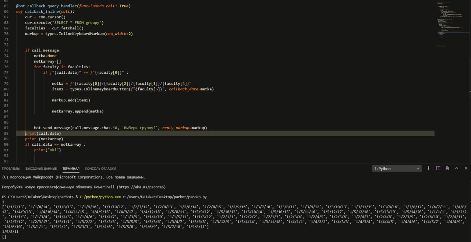Image resolution: width=471 pixels, height=242 pixels.
Task: Kill the terminal with the trash icon
Action: point(447,168)
